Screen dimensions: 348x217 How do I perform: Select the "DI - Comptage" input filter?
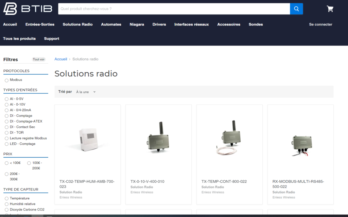6,115
